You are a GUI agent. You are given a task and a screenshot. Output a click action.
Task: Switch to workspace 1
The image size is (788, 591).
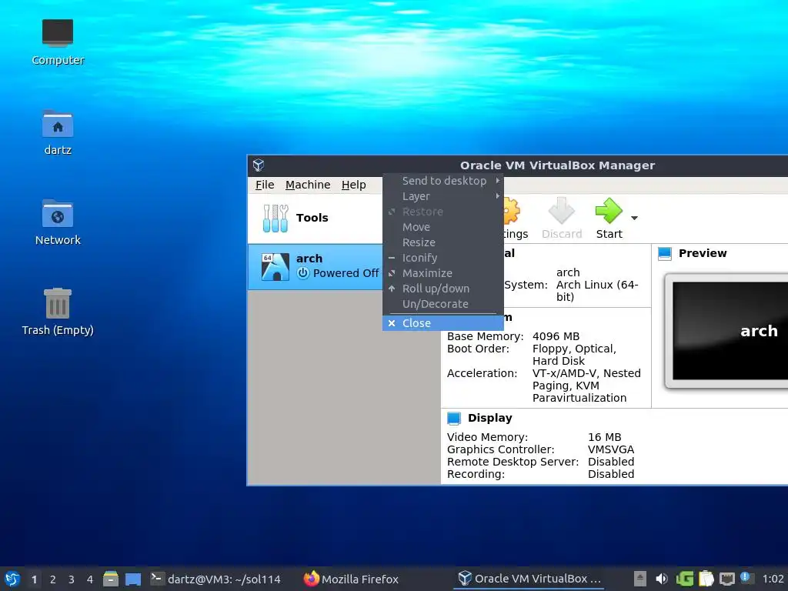point(34,579)
